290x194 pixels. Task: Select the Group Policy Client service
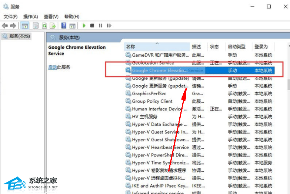(x=199, y=101)
